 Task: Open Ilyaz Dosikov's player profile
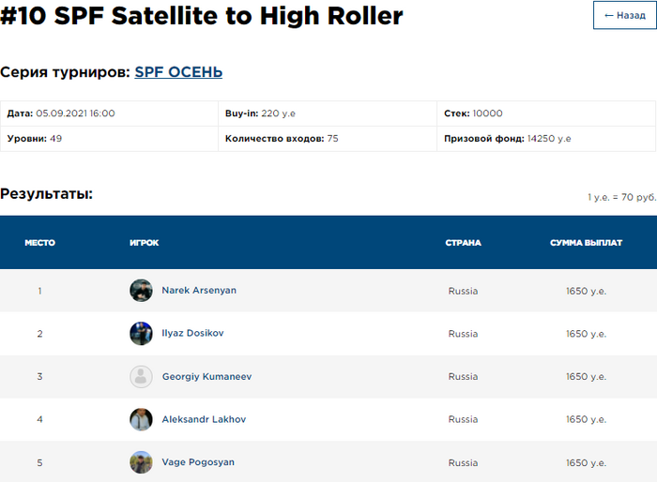[x=192, y=334]
